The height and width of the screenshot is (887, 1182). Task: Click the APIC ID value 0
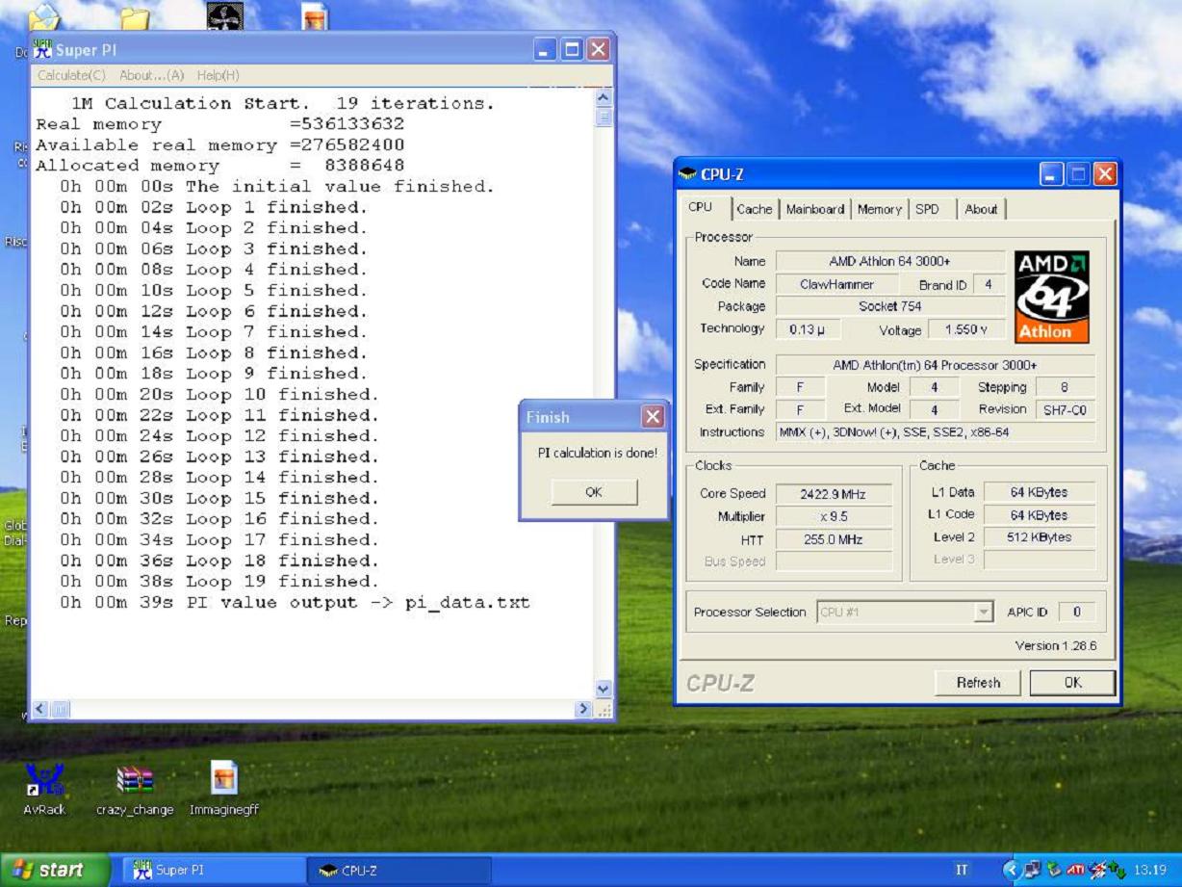pos(1076,612)
